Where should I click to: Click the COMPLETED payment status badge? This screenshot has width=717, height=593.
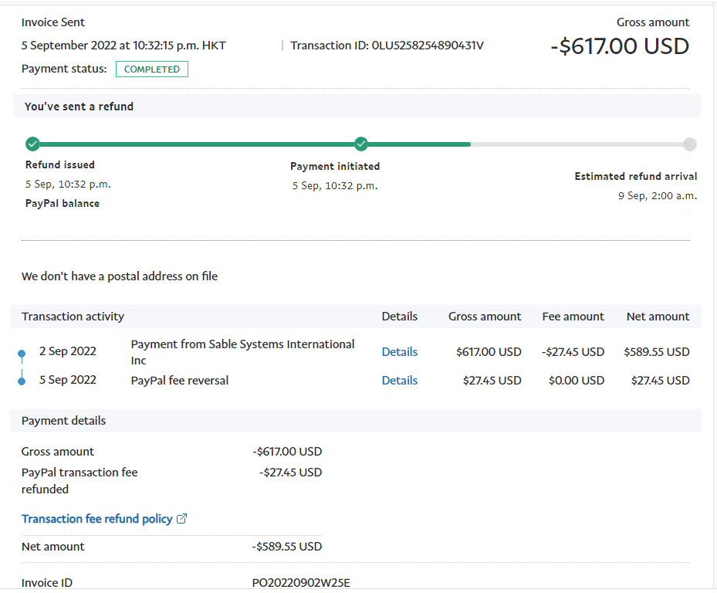click(152, 69)
